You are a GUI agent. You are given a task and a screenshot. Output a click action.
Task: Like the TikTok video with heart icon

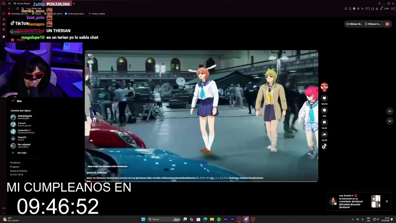(324, 98)
